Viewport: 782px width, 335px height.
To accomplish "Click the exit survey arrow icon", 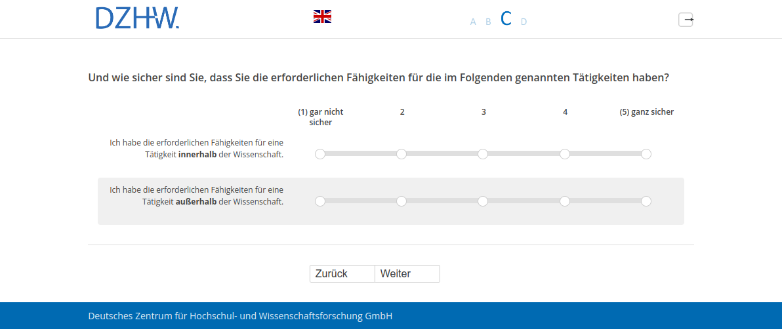I will pyautogui.click(x=686, y=20).
